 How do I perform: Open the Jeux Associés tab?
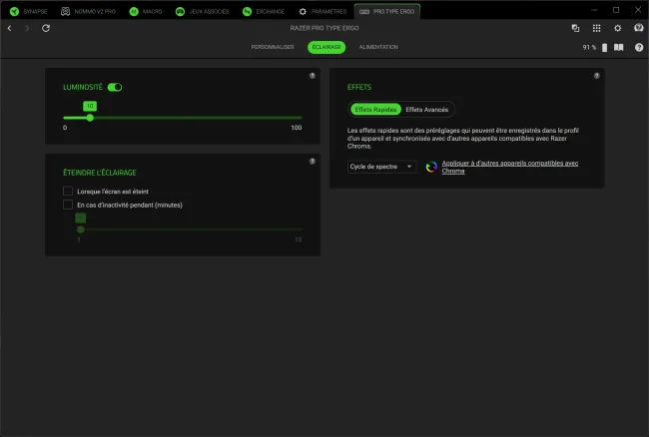click(x=202, y=12)
